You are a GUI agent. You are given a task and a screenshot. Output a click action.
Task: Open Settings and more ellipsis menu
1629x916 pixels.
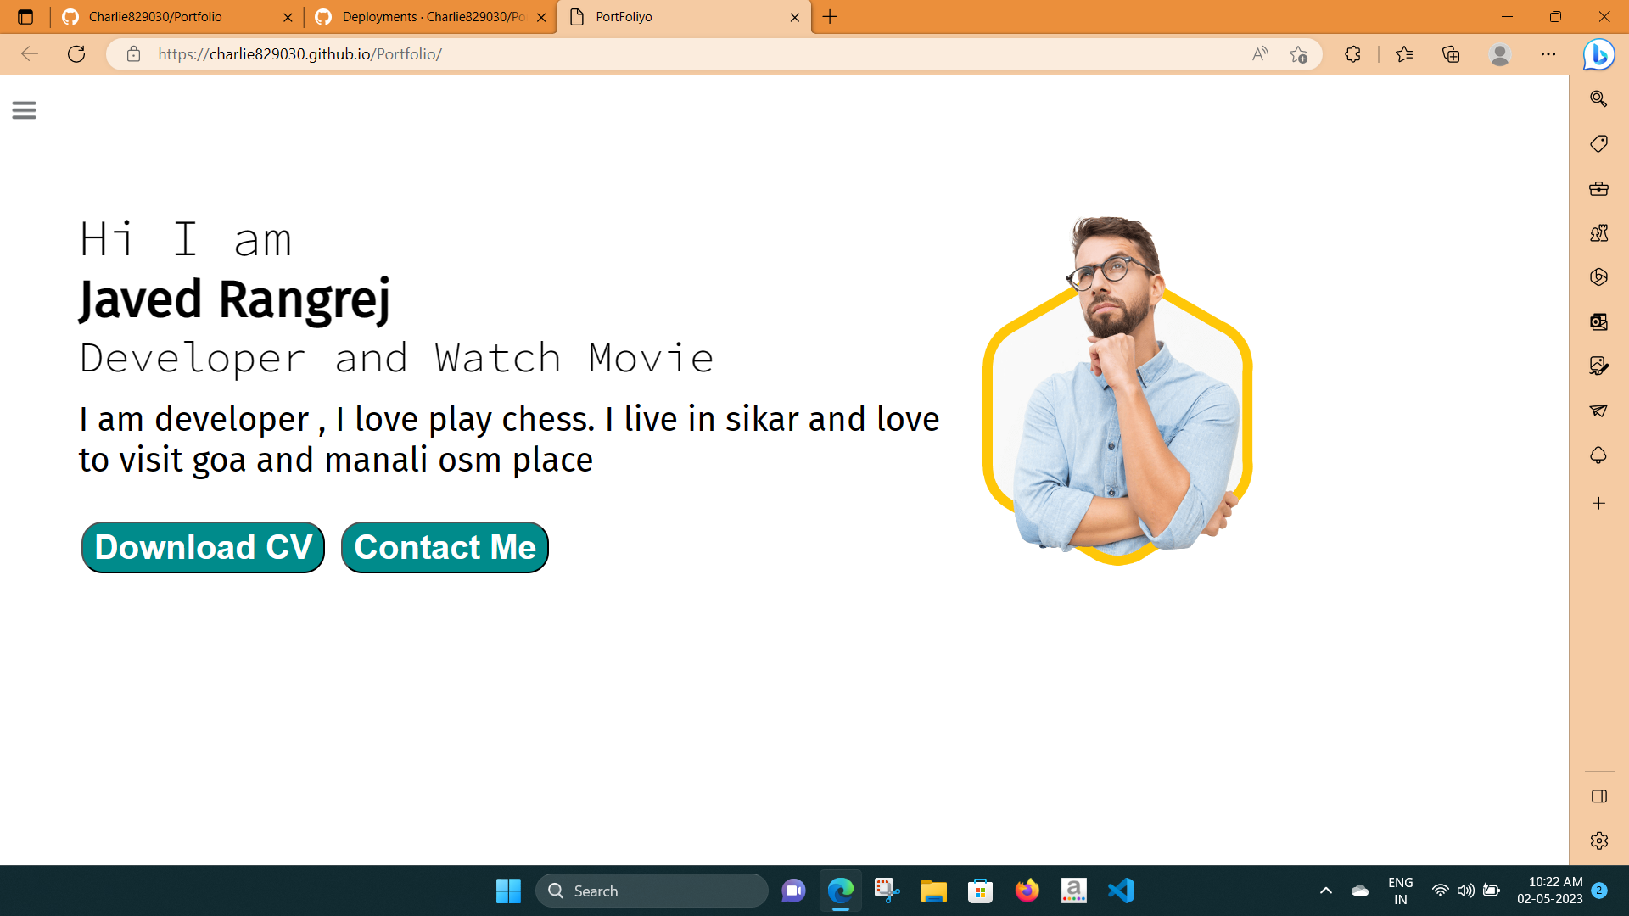tap(1548, 54)
